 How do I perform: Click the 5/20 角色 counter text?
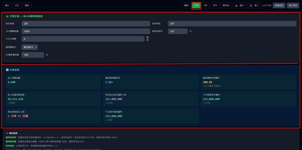pyautogui.click(x=267, y=6)
